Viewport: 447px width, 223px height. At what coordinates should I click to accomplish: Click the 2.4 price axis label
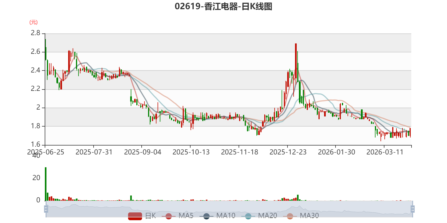point(35,70)
